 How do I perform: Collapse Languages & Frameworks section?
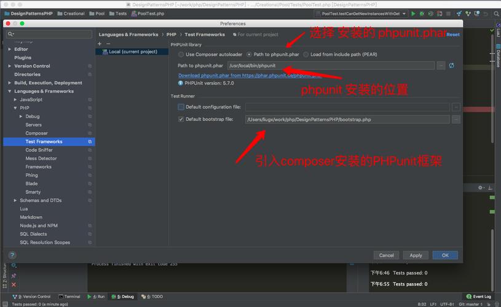click(10, 91)
